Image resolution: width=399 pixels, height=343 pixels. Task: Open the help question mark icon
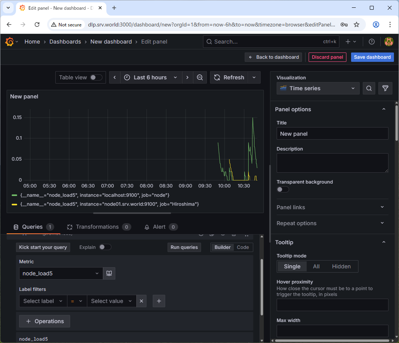pos(372,42)
